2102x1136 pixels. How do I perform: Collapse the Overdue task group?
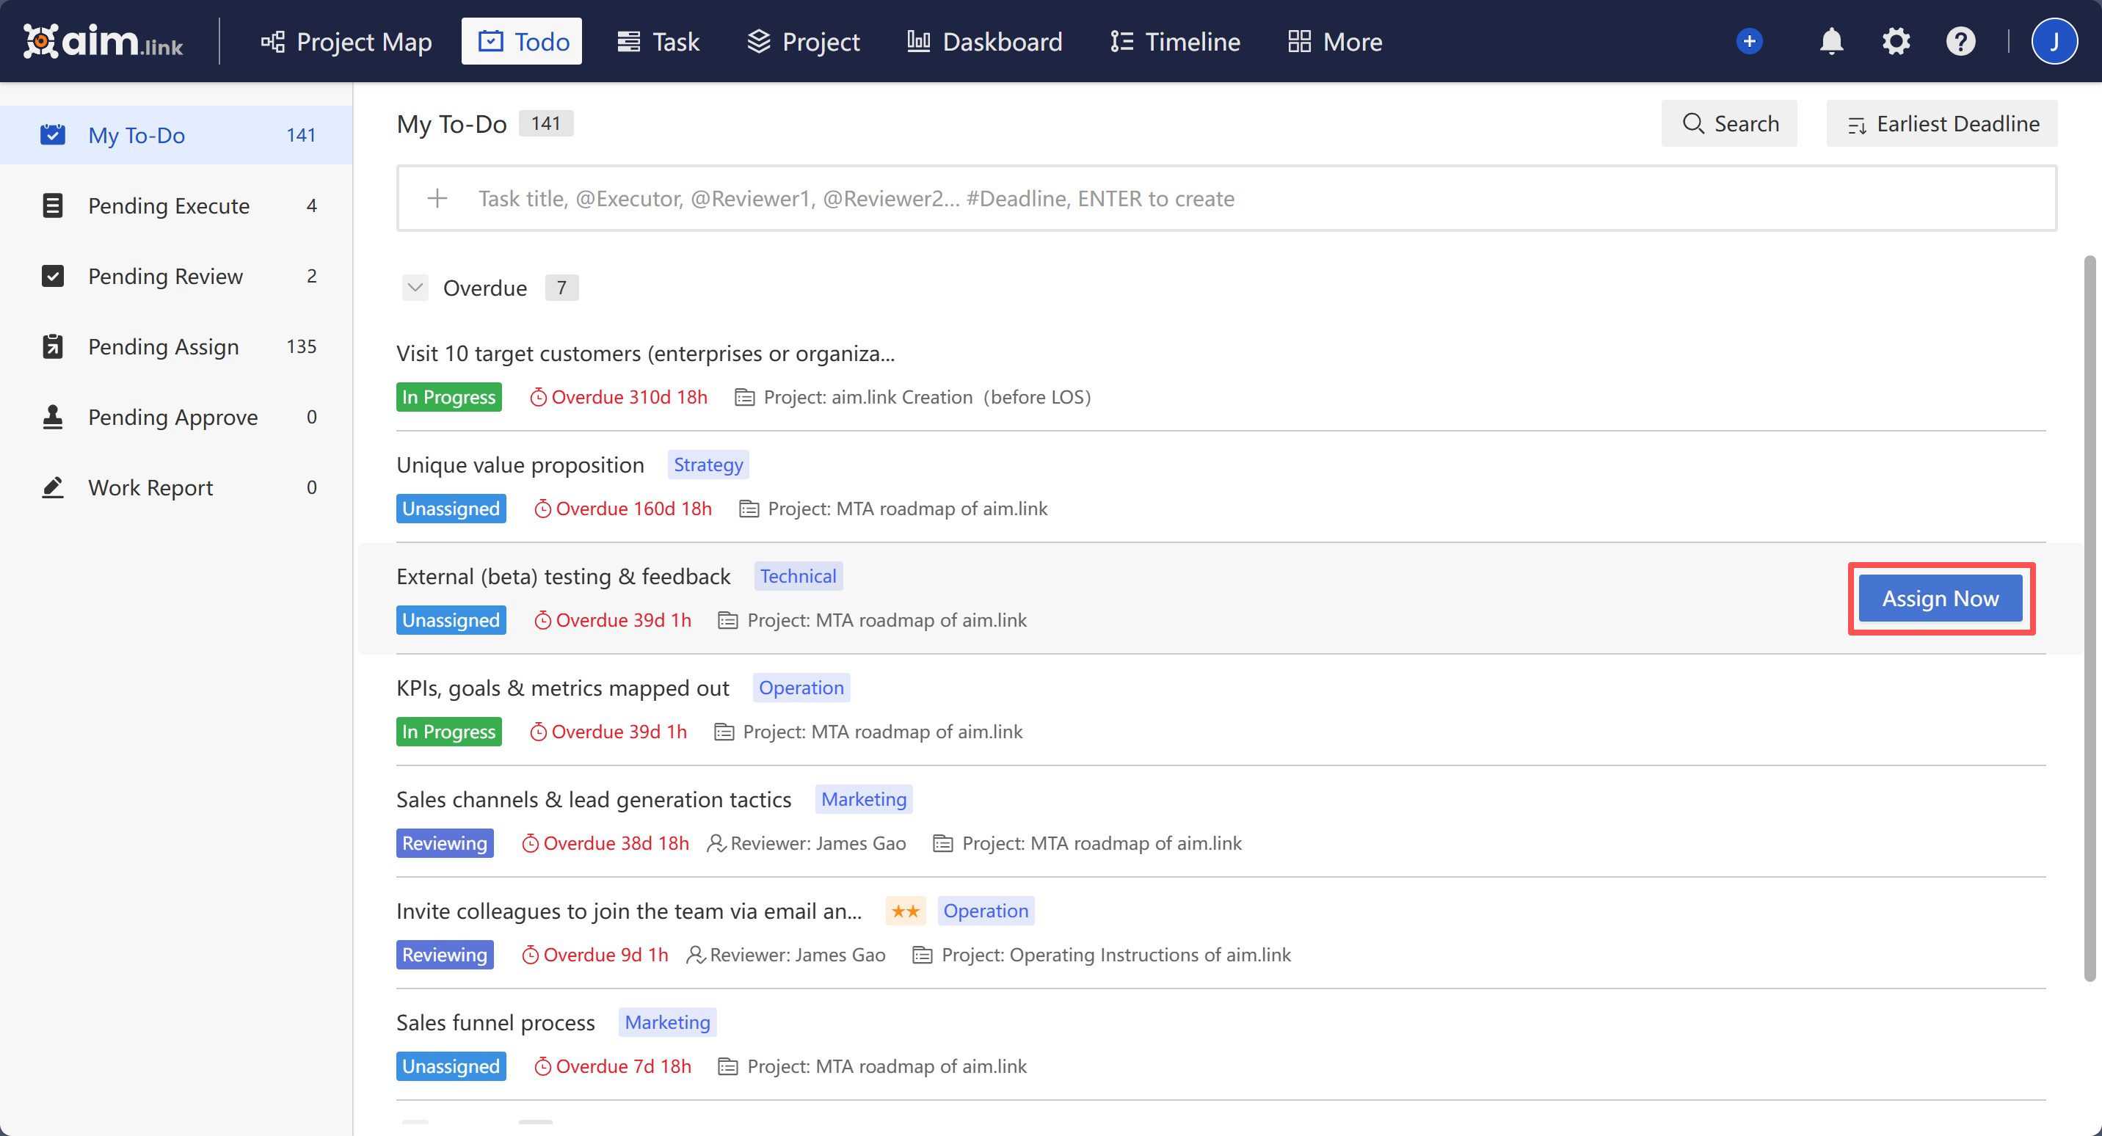click(415, 287)
